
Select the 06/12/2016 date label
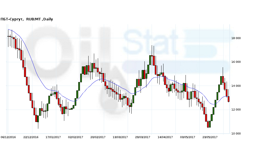pyautogui.click(x=8, y=137)
